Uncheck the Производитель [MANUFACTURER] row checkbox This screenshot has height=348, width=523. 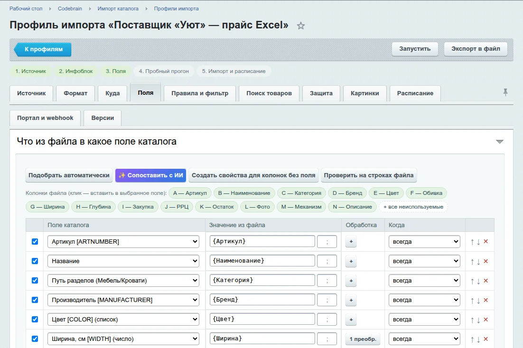35,300
